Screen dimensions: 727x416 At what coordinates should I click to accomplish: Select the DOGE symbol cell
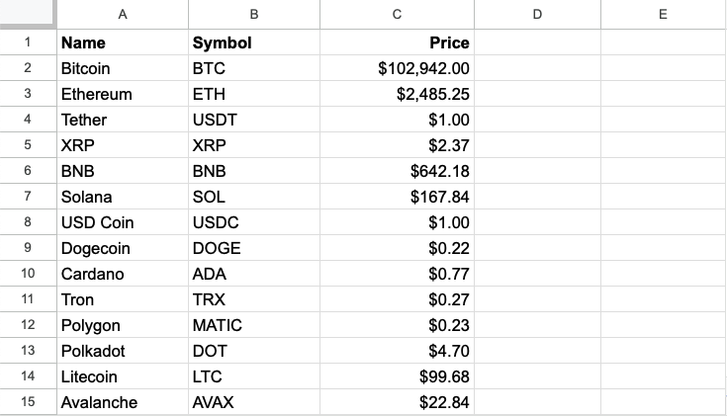point(254,248)
